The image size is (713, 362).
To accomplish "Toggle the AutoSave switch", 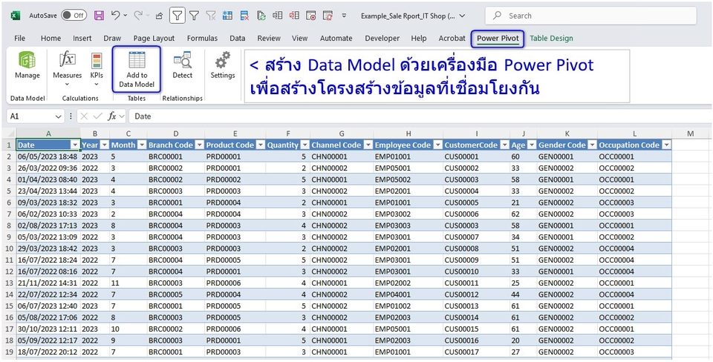I will click(x=74, y=16).
